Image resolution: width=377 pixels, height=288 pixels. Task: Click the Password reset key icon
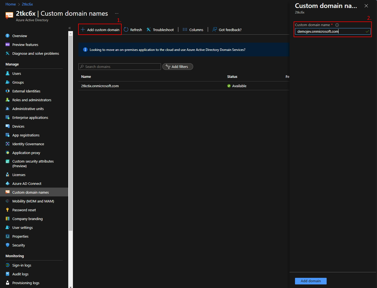[7, 210]
